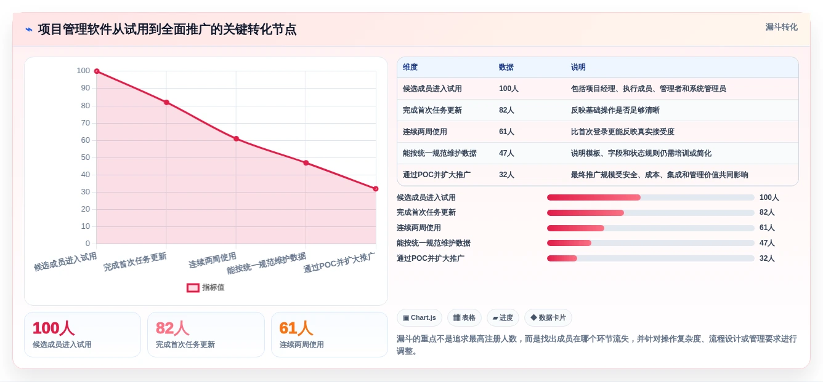Click table cell 完成首次任务更新
823x382 pixels.
pyautogui.click(x=445, y=110)
